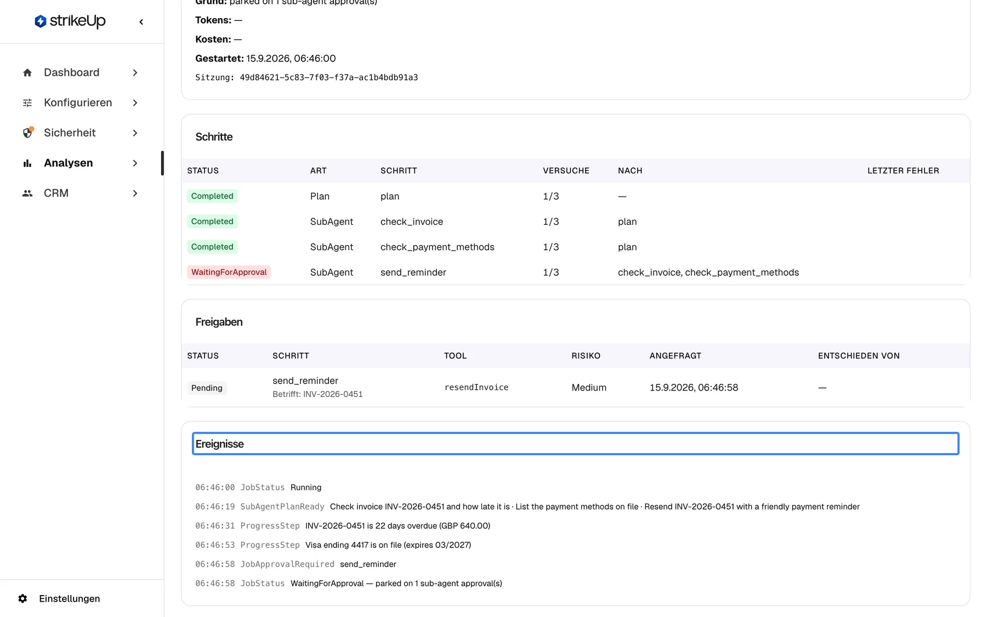Click the strikeUp logo
Screen dimensions: 987x617
(x=70, y=21)
